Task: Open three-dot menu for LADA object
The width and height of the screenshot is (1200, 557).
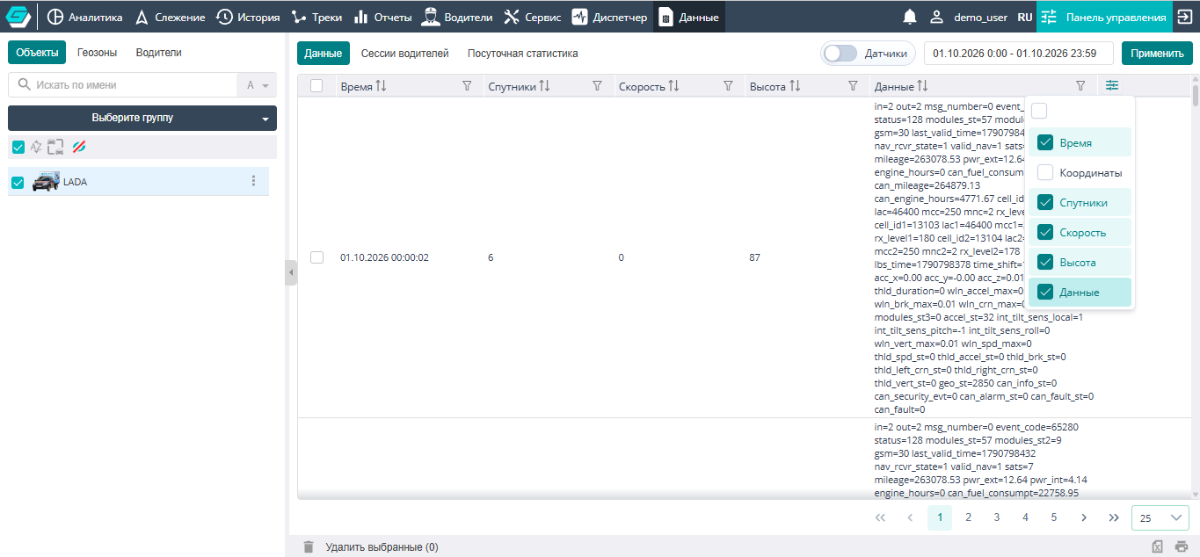Action: [254, 181]
